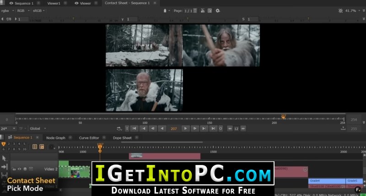
Task: Toggle the Video 2 track lock icon
Action: 14,169
